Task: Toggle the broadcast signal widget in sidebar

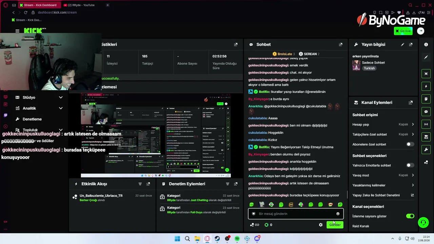Action: (426, 124)
